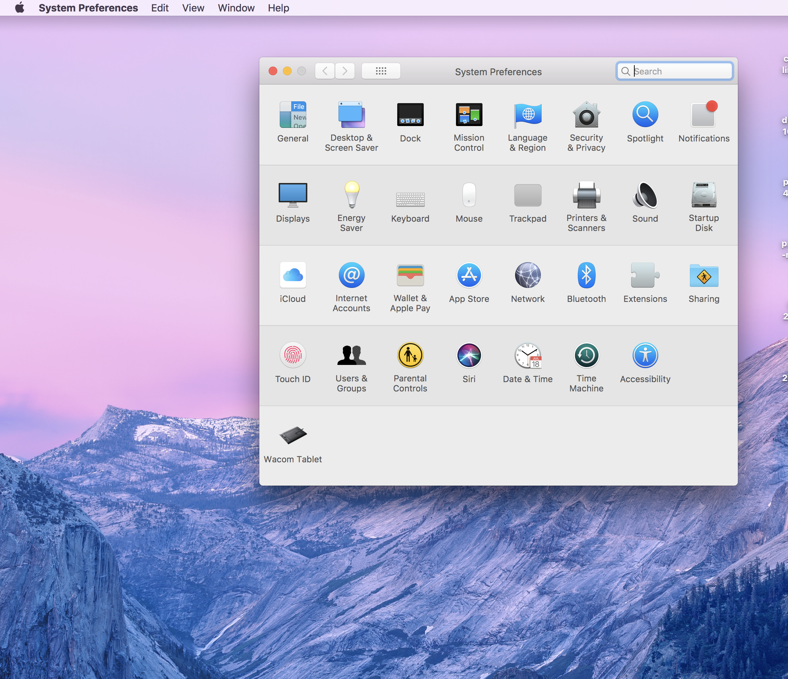
Task: Close the System Preferences window
Action: click(273, 71)
